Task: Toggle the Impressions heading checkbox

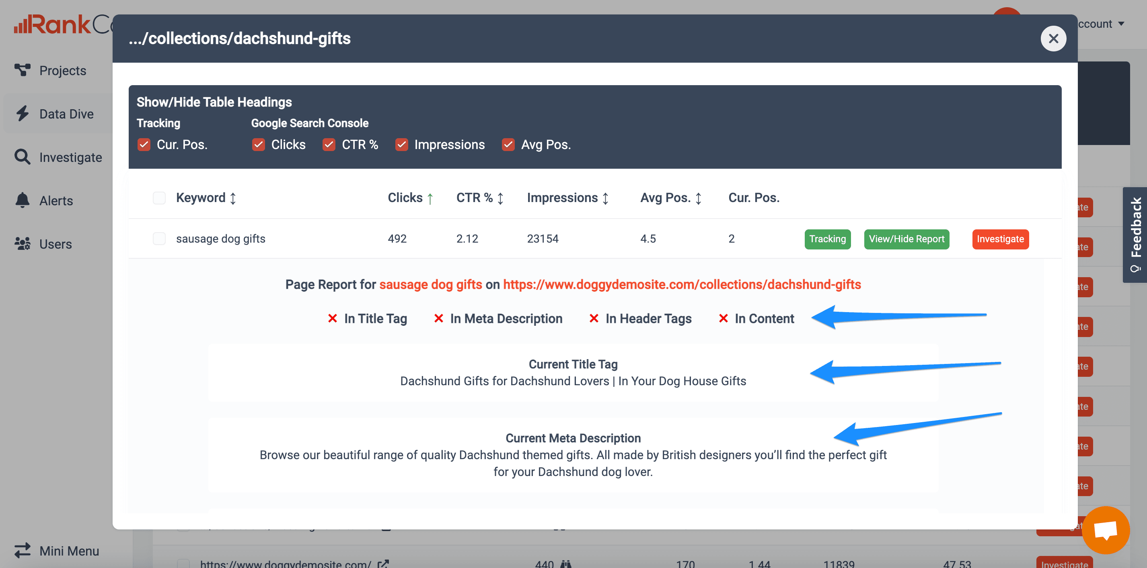Action: [401, 145]
